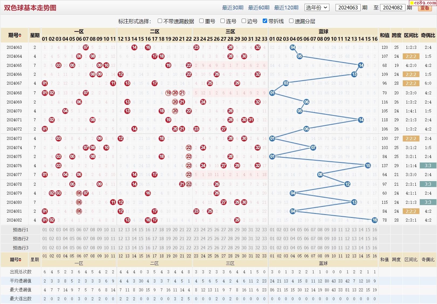Screen dimensions: 437x304
Task: Click blue ball 15 in row 2024076
Action: tap(368, 165)
